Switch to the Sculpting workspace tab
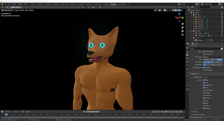The width and height of the screenshot is (224, 121). [47, 4]
